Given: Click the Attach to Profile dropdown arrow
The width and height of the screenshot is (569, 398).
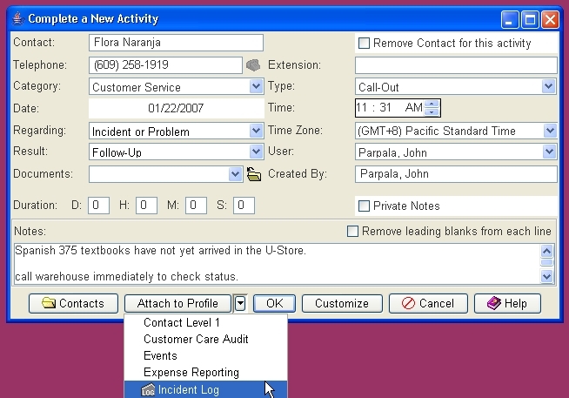Looking at the screenshot, I should 240,303.
